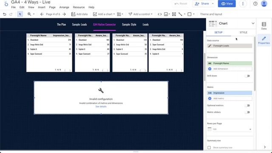Open the Data panel in the sidebar
Image resolution: width=272 pixels, height=153 pixels.
point(264,26)
